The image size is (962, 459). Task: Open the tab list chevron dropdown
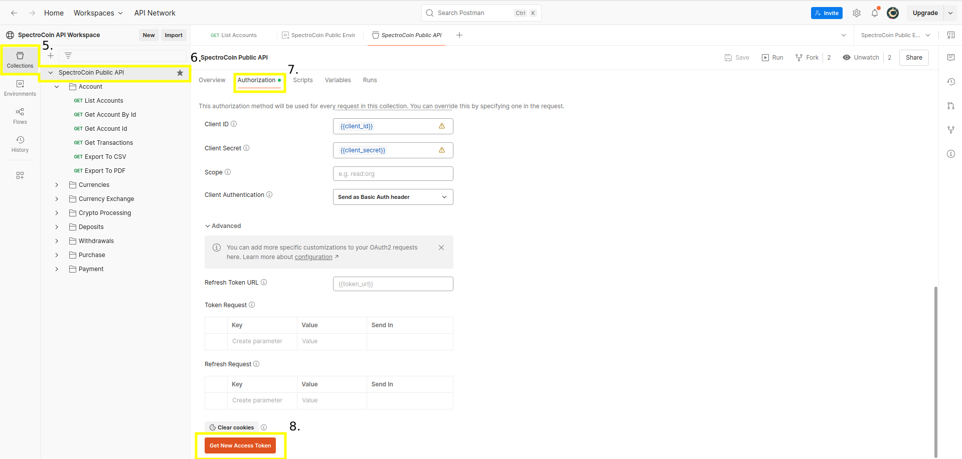pyautogui.click(x=844, y=35)
